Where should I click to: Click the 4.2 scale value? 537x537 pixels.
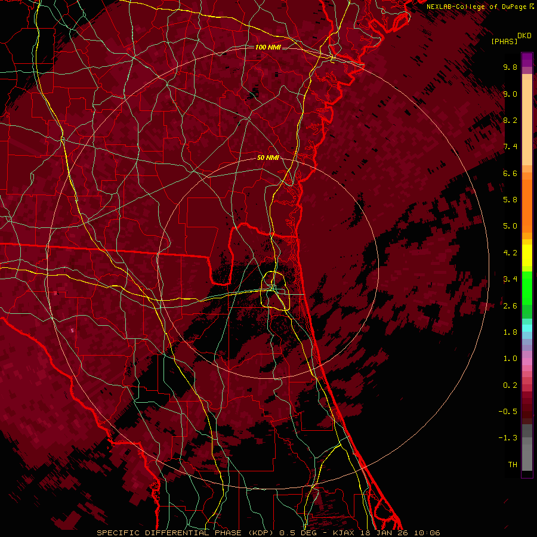tap(510, 253)
